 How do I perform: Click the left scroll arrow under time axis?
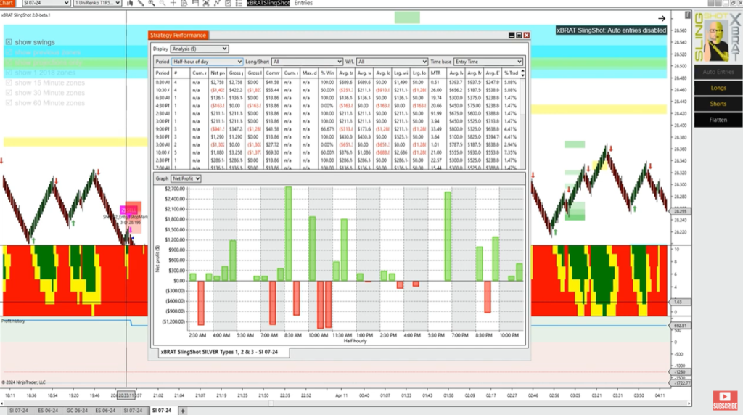tap(2, 403)
